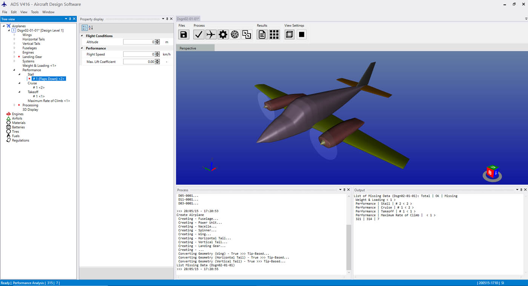Click the Altitude spinner arrows
Screen dimensions: 528x286
coord(157,42)
